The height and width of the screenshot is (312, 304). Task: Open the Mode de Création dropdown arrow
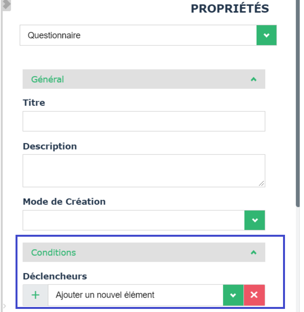(255, 220)
